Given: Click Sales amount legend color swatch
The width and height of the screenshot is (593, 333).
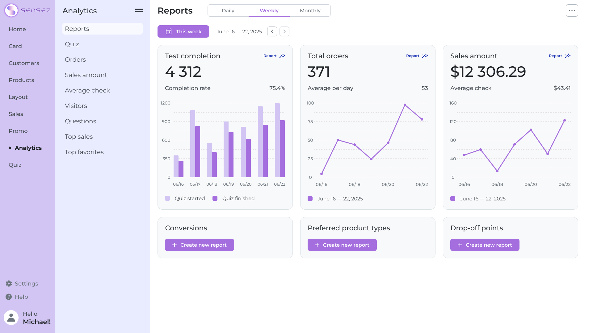Looking at the screenshot, I should pos(453,199).
